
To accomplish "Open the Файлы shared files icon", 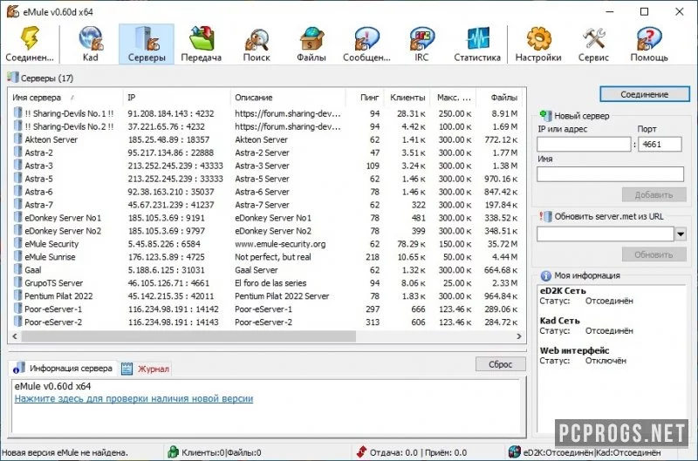I will [311, 44].
